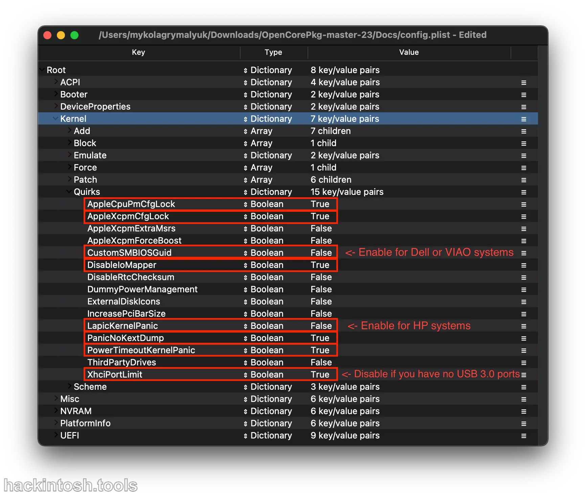The image size is (586, 496).
Task: Open the row menu icon for UEFI
Action: point(524,436)
